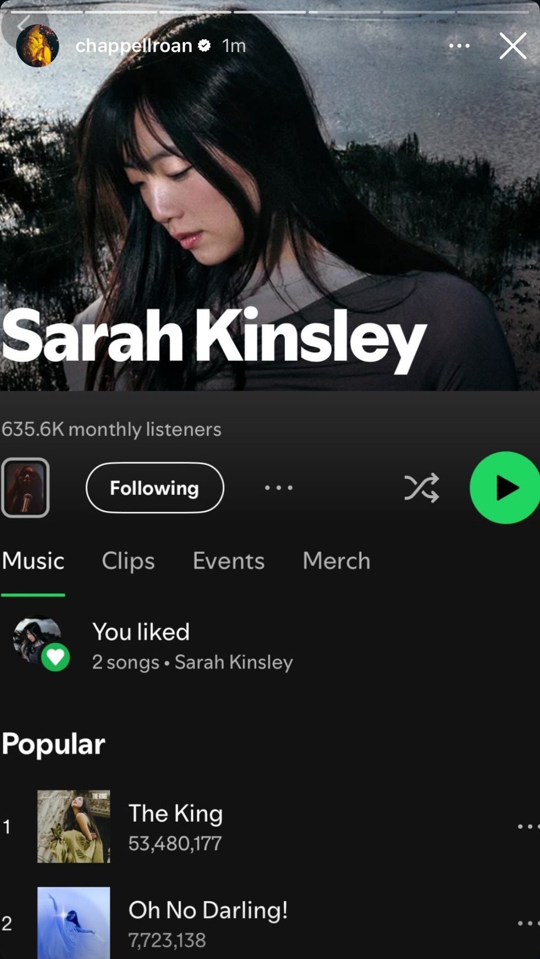Image resolution: width=540 pixels, height=959 pixels.
Task: Open more options for Oh No Darling!
Action: (x=528, y=923)
